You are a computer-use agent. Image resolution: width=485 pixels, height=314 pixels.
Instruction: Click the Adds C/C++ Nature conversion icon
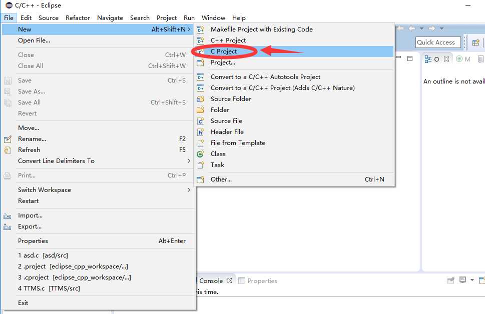click(200, 88)
